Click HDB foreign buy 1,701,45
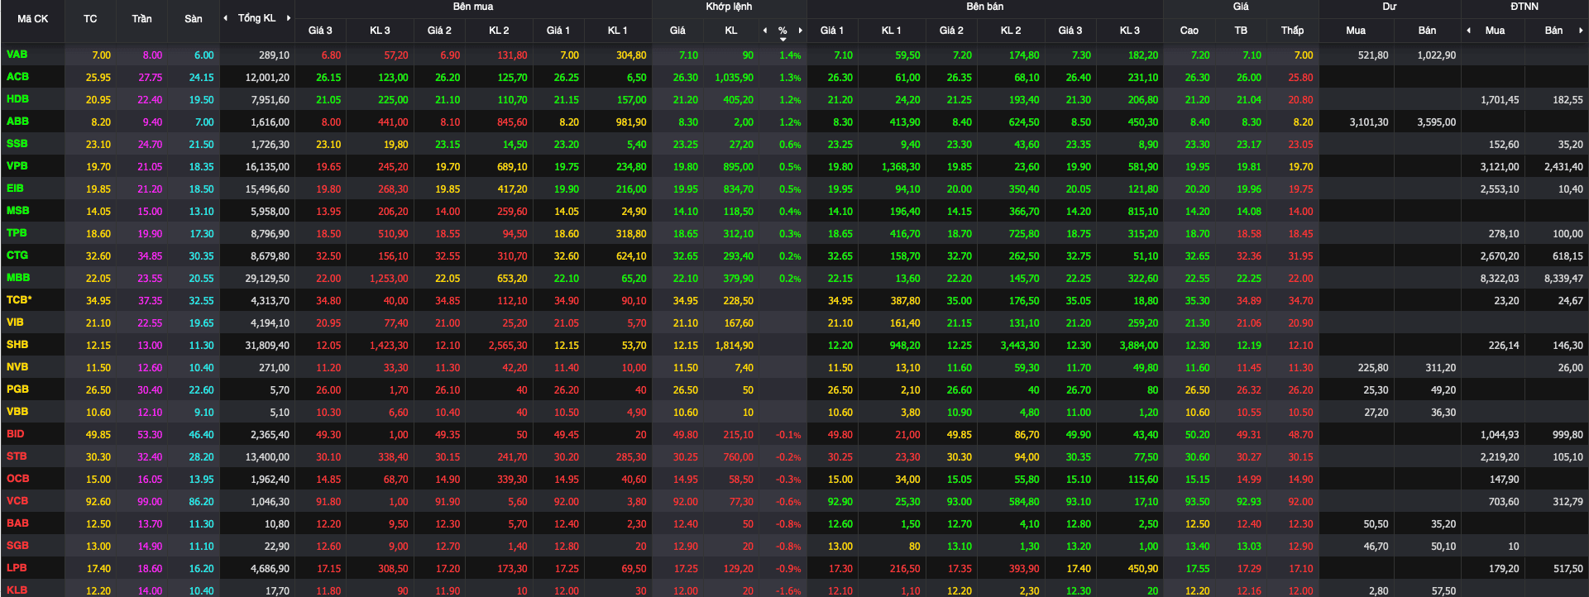The image size is (1589, 597). pos(1499,100)
